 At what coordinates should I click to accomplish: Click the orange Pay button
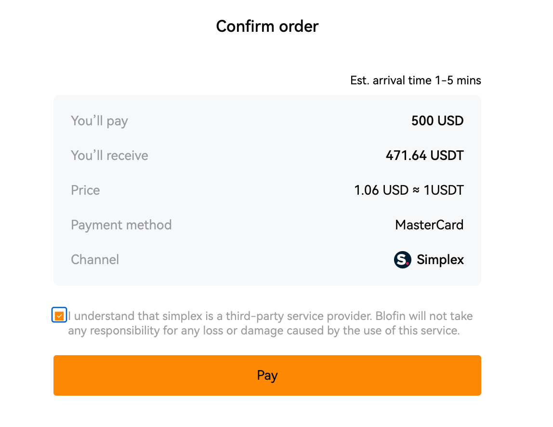(x=267, y=375)
